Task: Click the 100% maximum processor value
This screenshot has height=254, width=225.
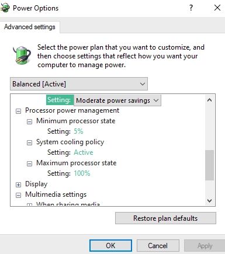Action: [x=82, y=173]
